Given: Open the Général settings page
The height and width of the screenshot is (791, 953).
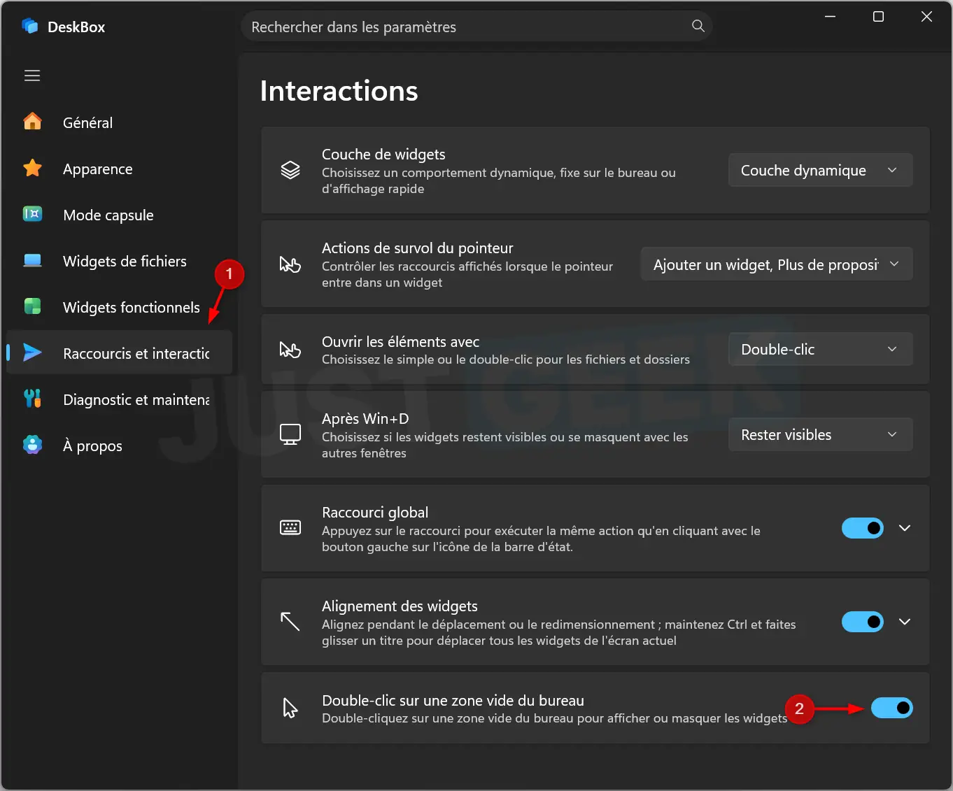Looking at the screenshot, I should click(119, 122).
